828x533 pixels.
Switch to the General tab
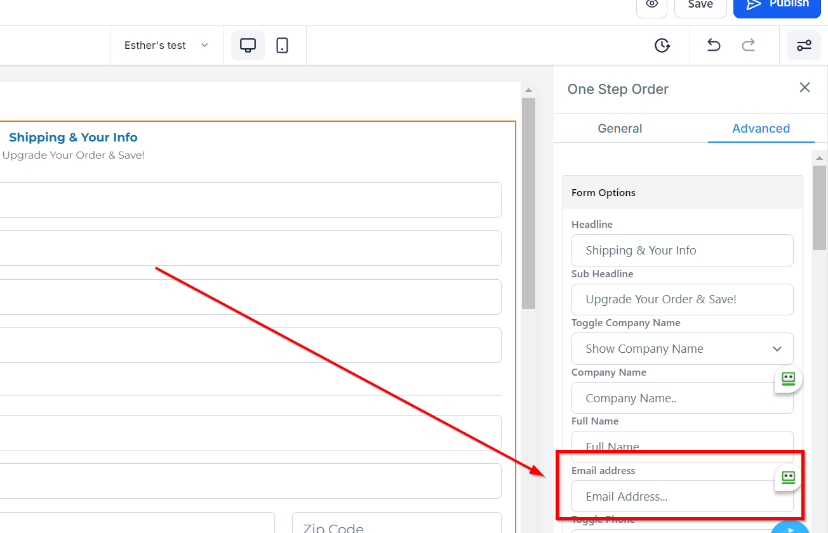click(620, 128)
